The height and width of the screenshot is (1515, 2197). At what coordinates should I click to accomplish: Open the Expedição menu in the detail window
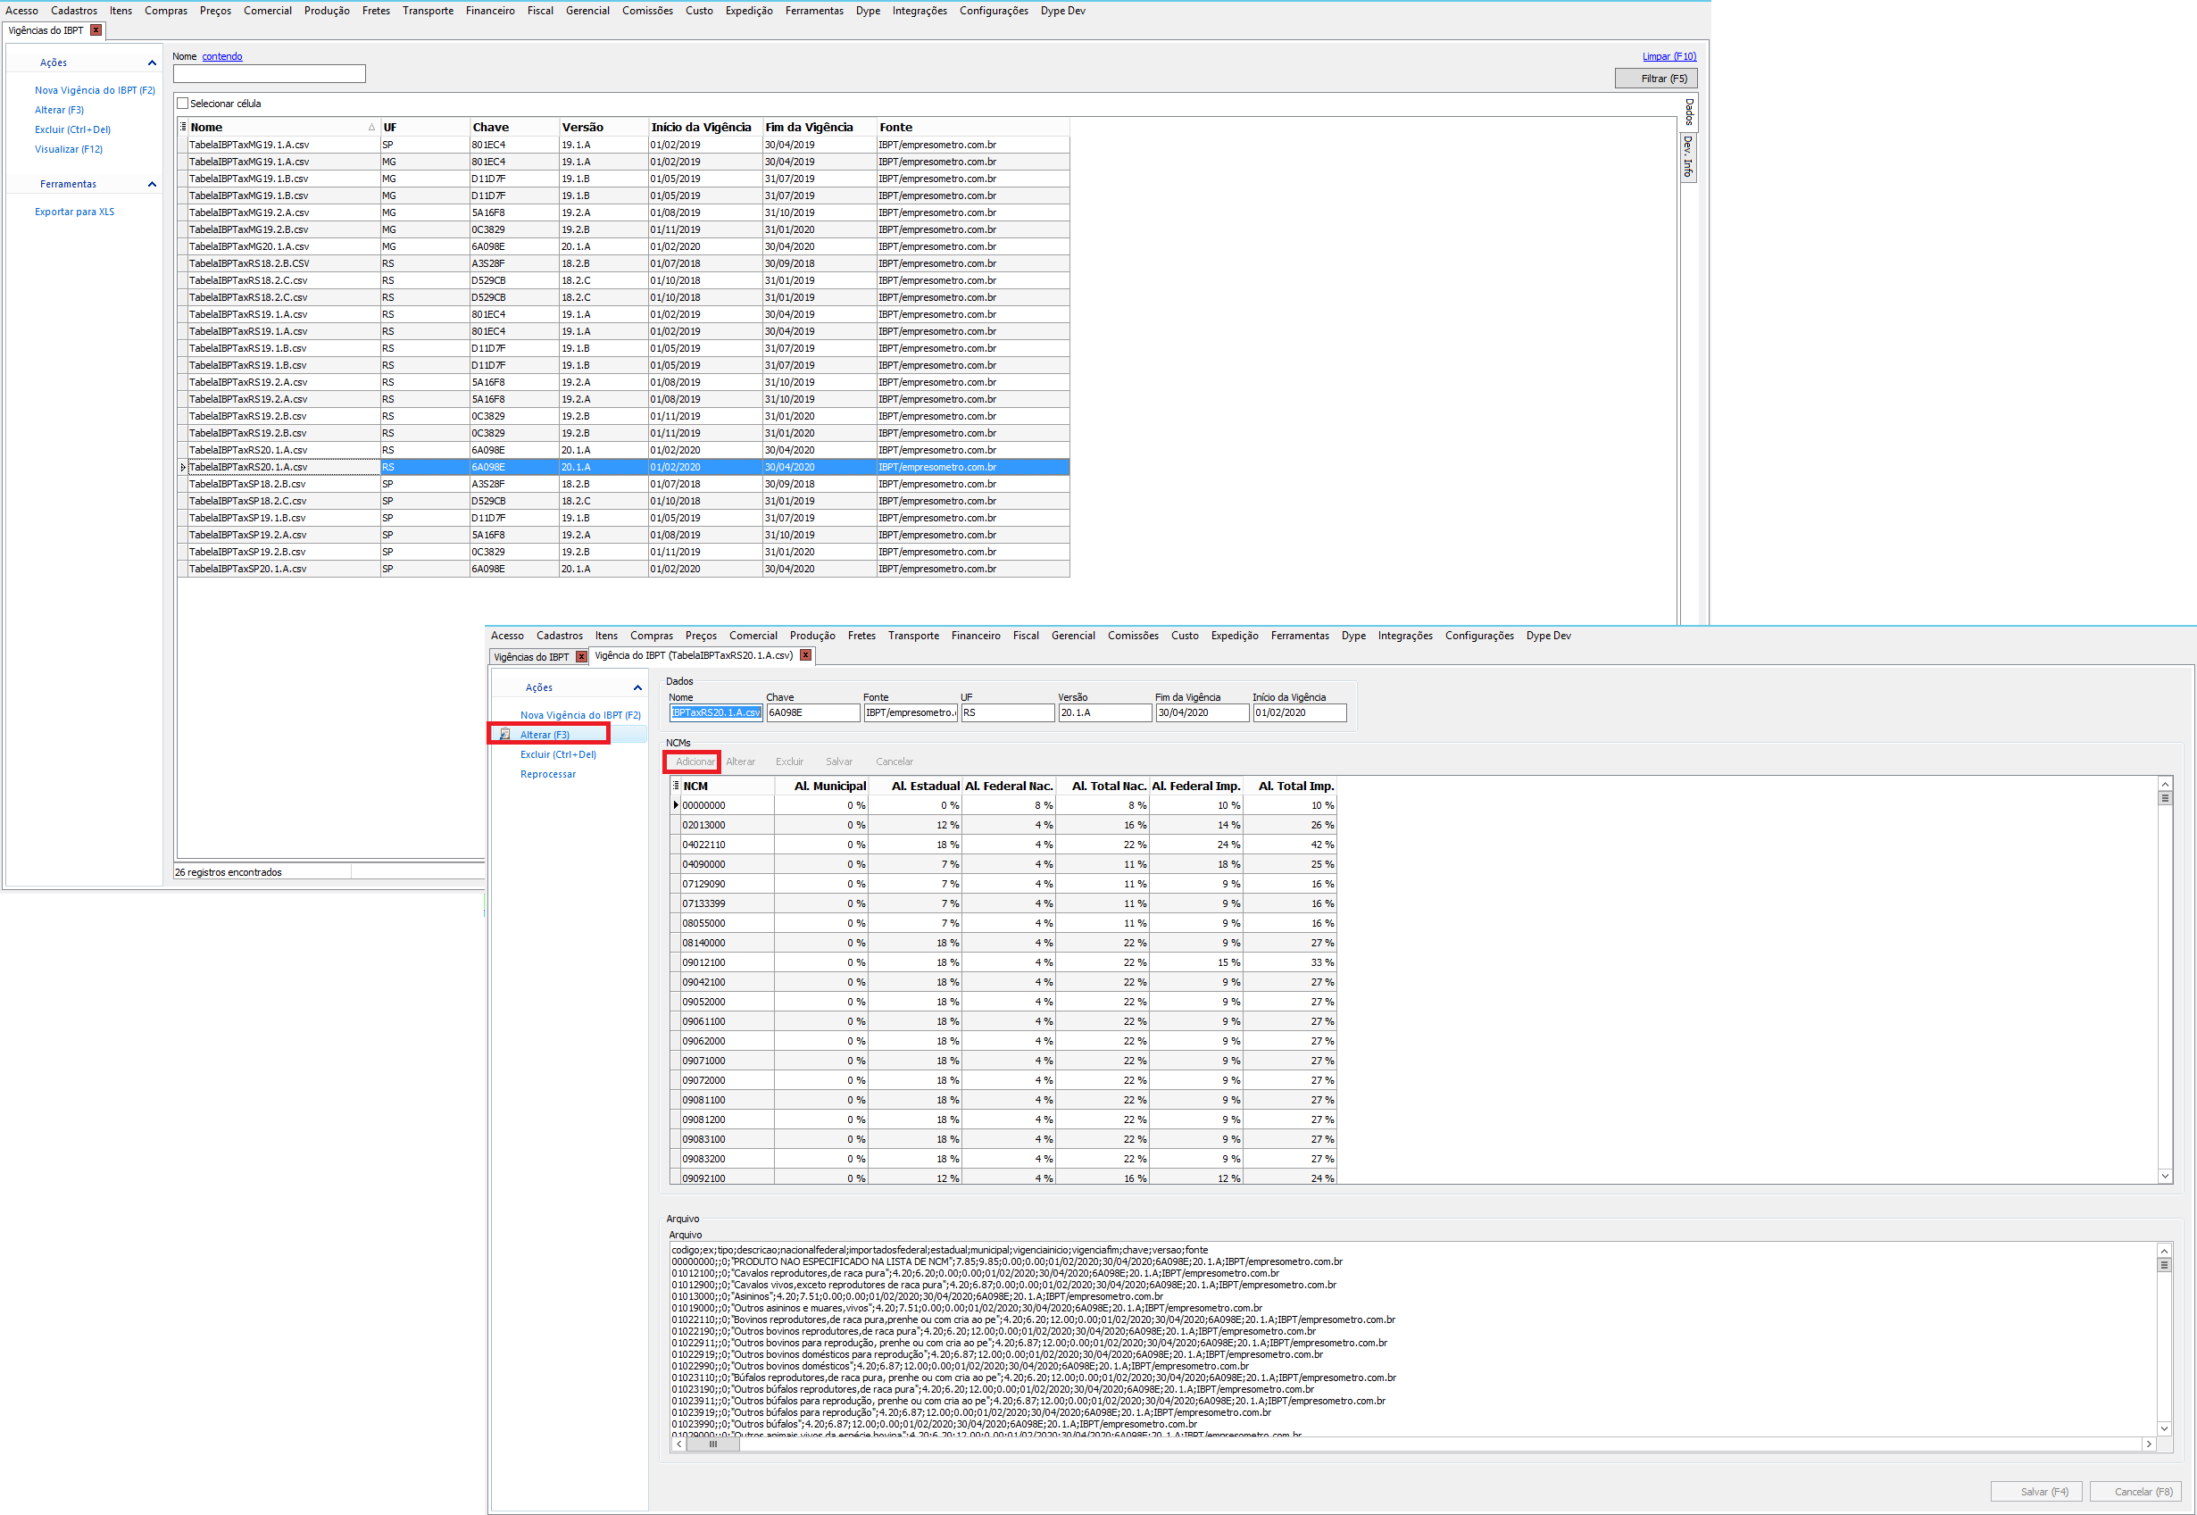click(x=1235, y=635)
